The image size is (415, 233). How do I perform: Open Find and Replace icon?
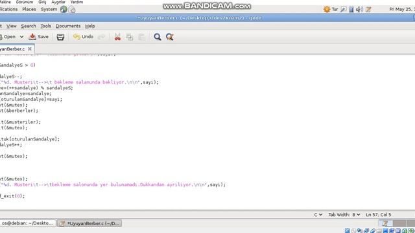point(170,37)
